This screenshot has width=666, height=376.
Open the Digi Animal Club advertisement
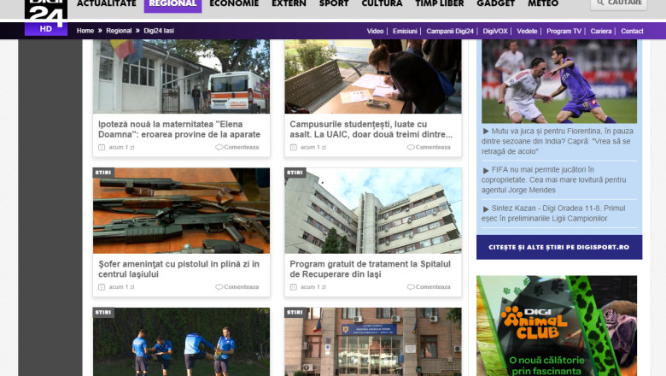[557, 326]
